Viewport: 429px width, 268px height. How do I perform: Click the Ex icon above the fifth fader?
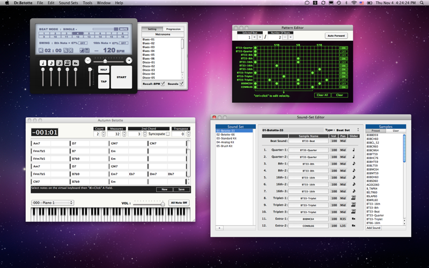point(76,63)
